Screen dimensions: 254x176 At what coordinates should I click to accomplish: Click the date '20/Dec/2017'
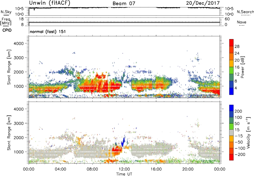point(203,3)
